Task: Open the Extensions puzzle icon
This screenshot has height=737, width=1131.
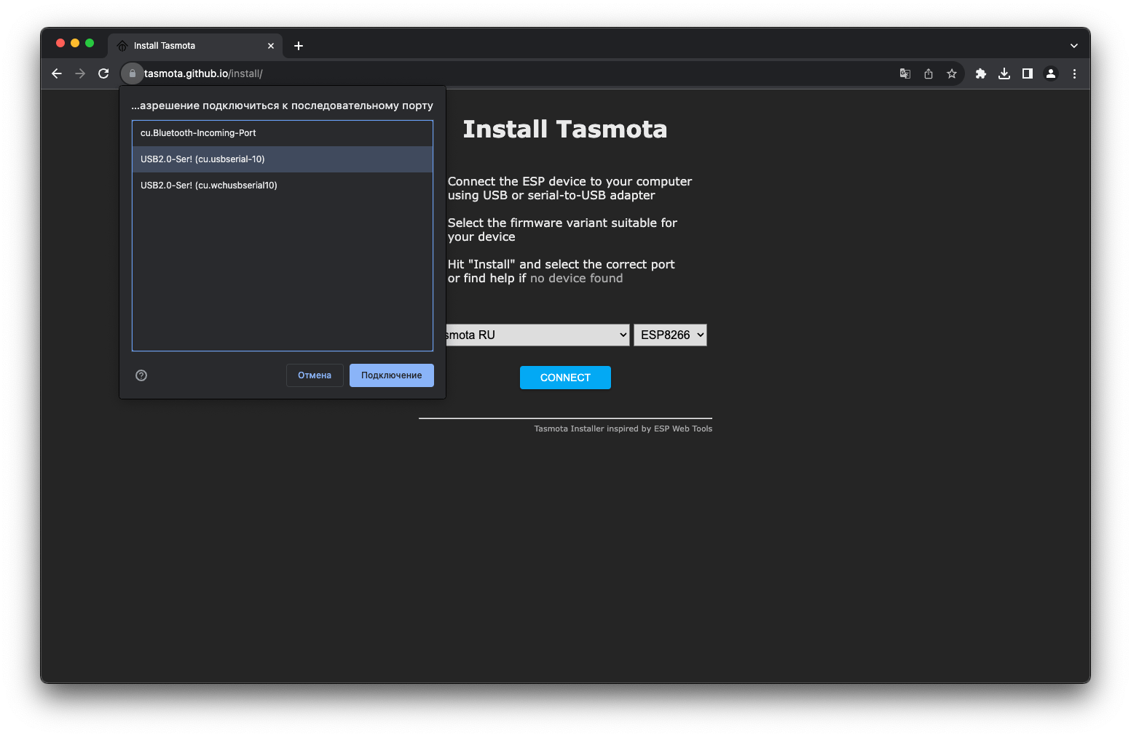Action: (x=980, y=73)
